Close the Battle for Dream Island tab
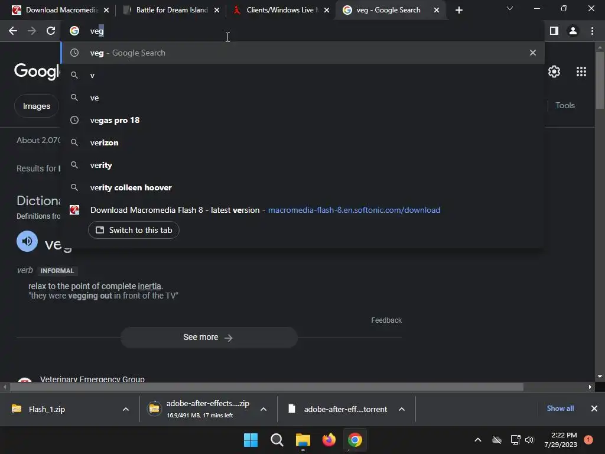 217,10
